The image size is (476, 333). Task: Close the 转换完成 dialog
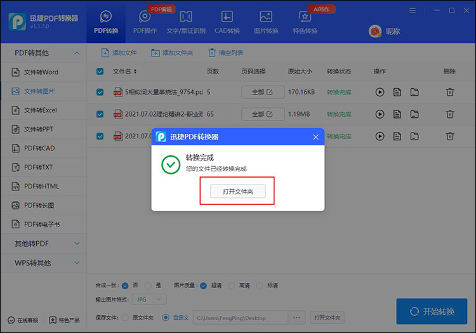pyautogui.click(x=315, y=138)
